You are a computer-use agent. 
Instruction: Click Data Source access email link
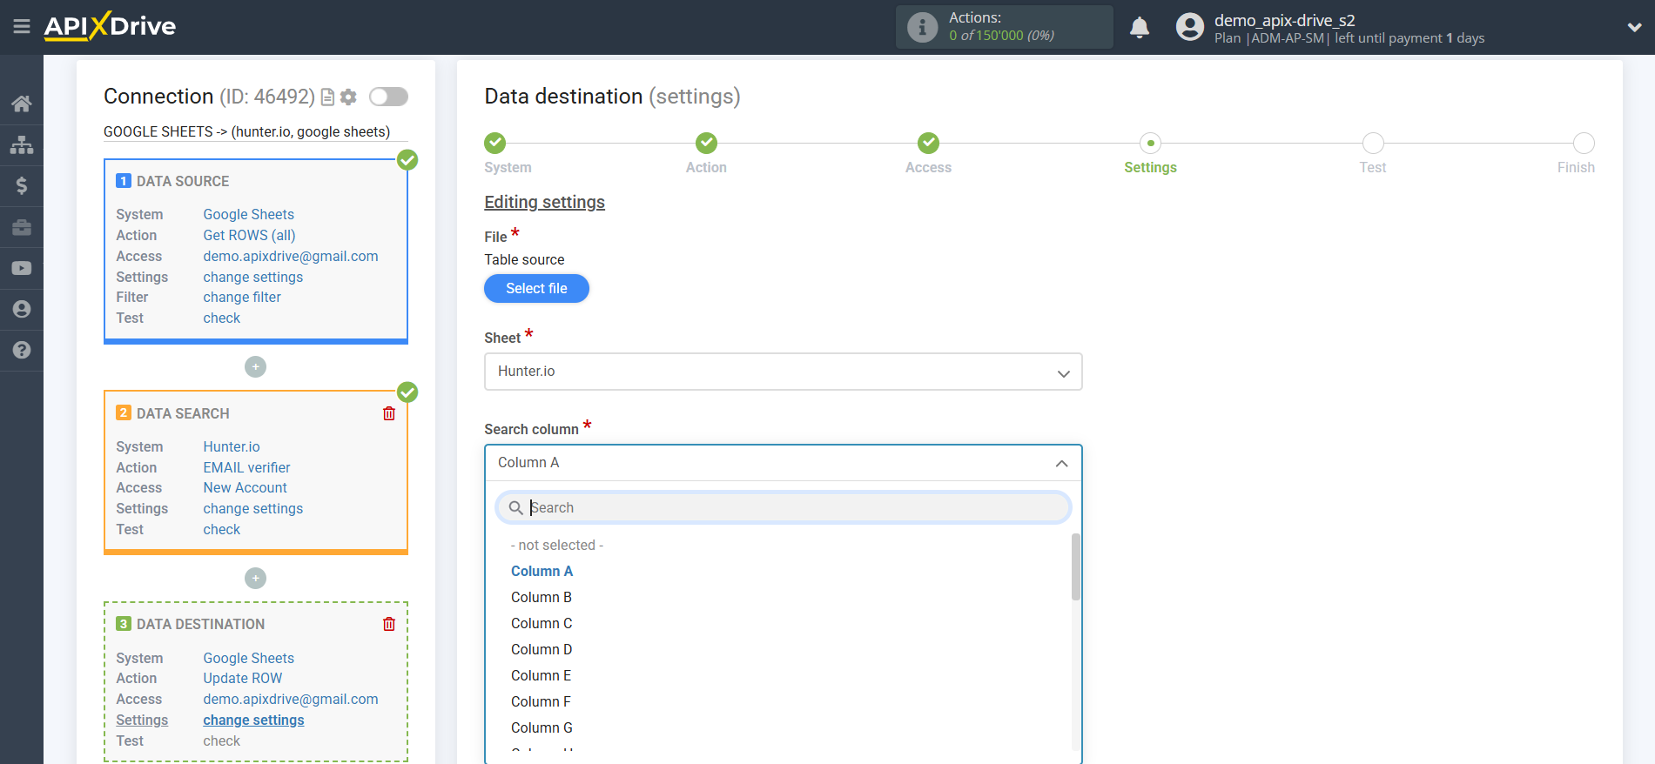pos(290,256)
